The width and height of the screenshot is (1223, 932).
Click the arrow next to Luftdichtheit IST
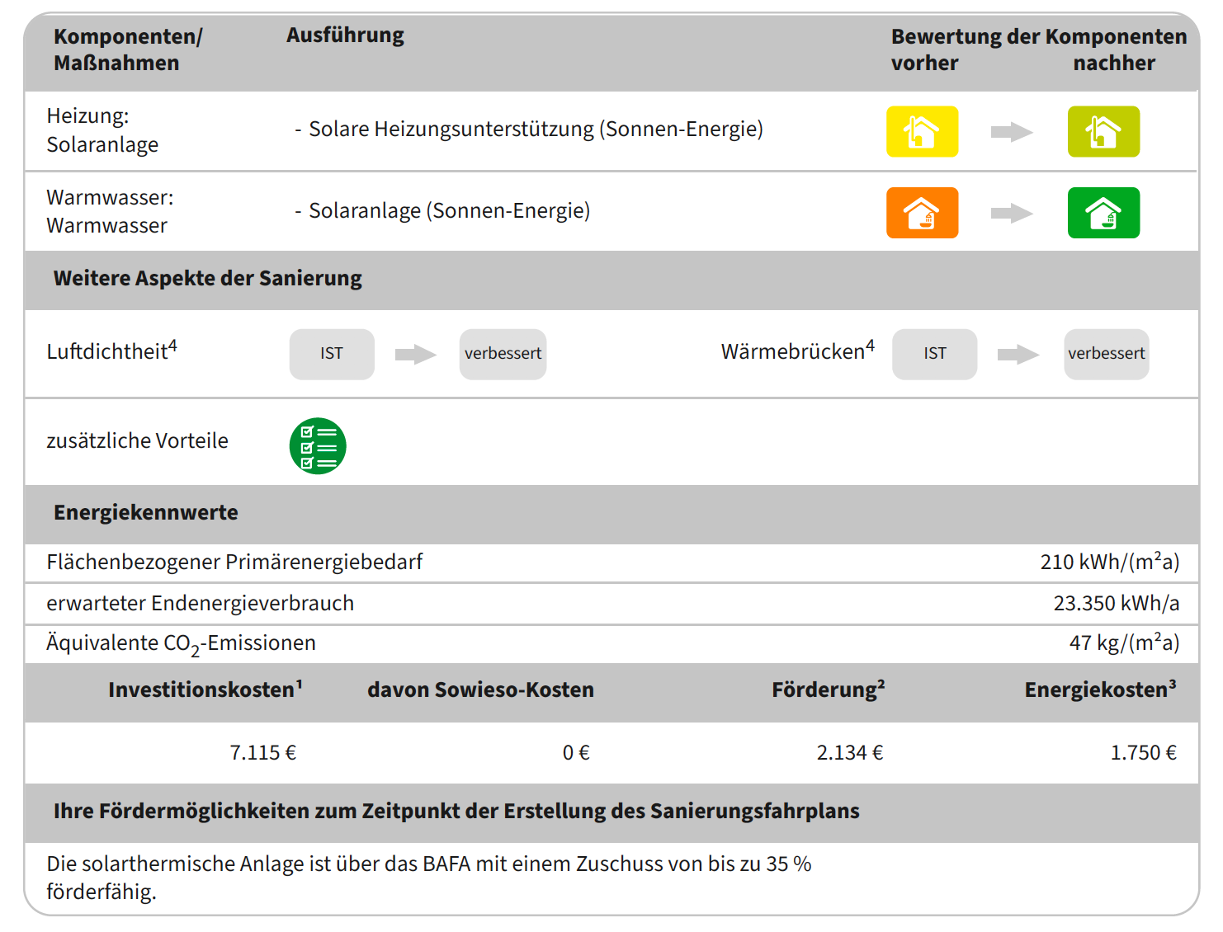[x=415, y=355]
